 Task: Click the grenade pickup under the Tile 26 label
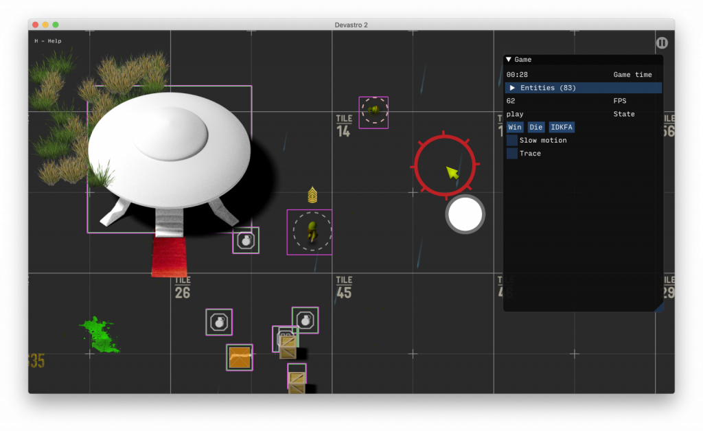pos(219,322)
